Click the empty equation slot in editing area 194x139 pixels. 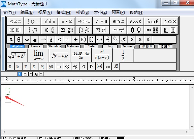[7, 91]
